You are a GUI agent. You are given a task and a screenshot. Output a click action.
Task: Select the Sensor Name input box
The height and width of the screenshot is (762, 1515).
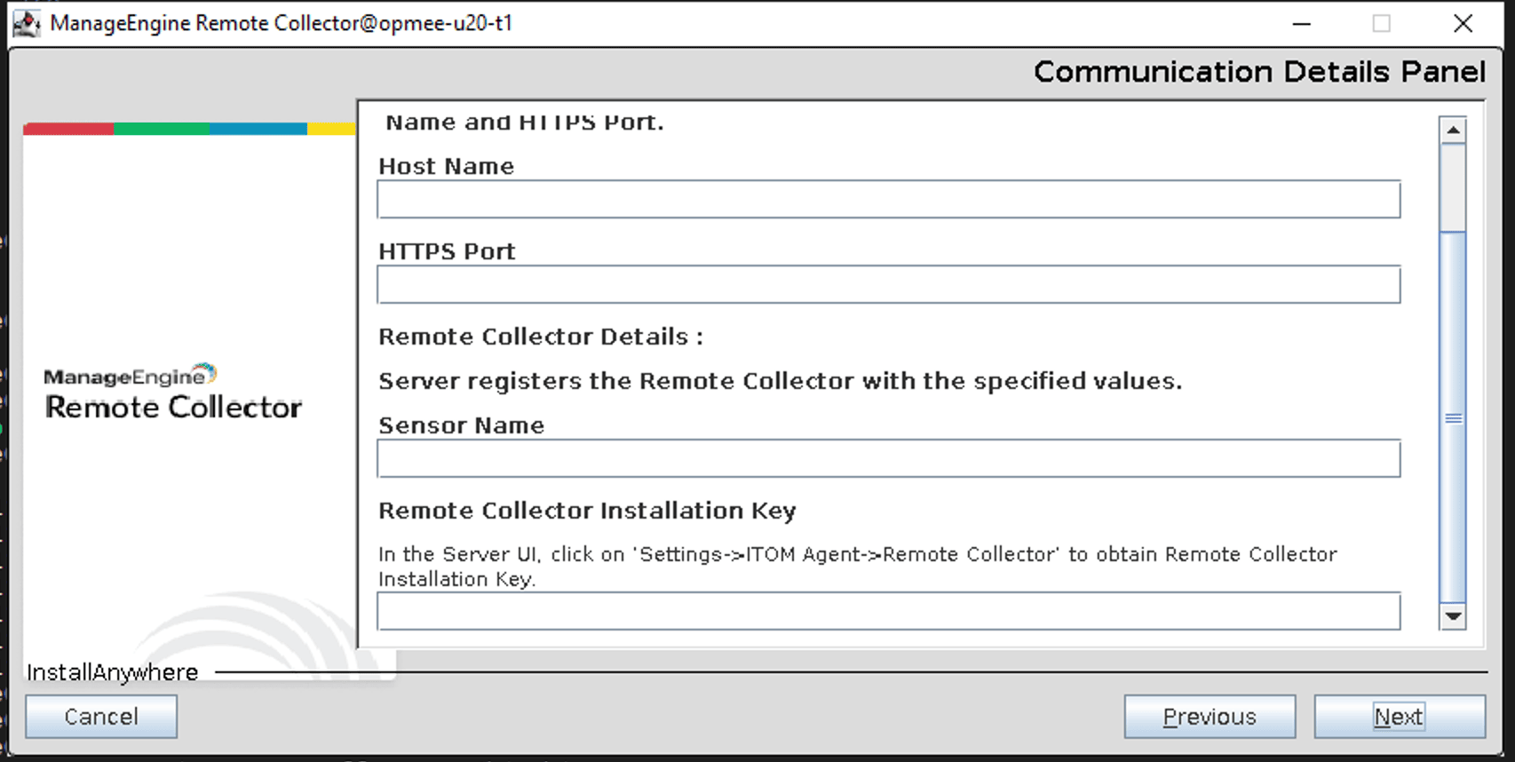[888, 459]
